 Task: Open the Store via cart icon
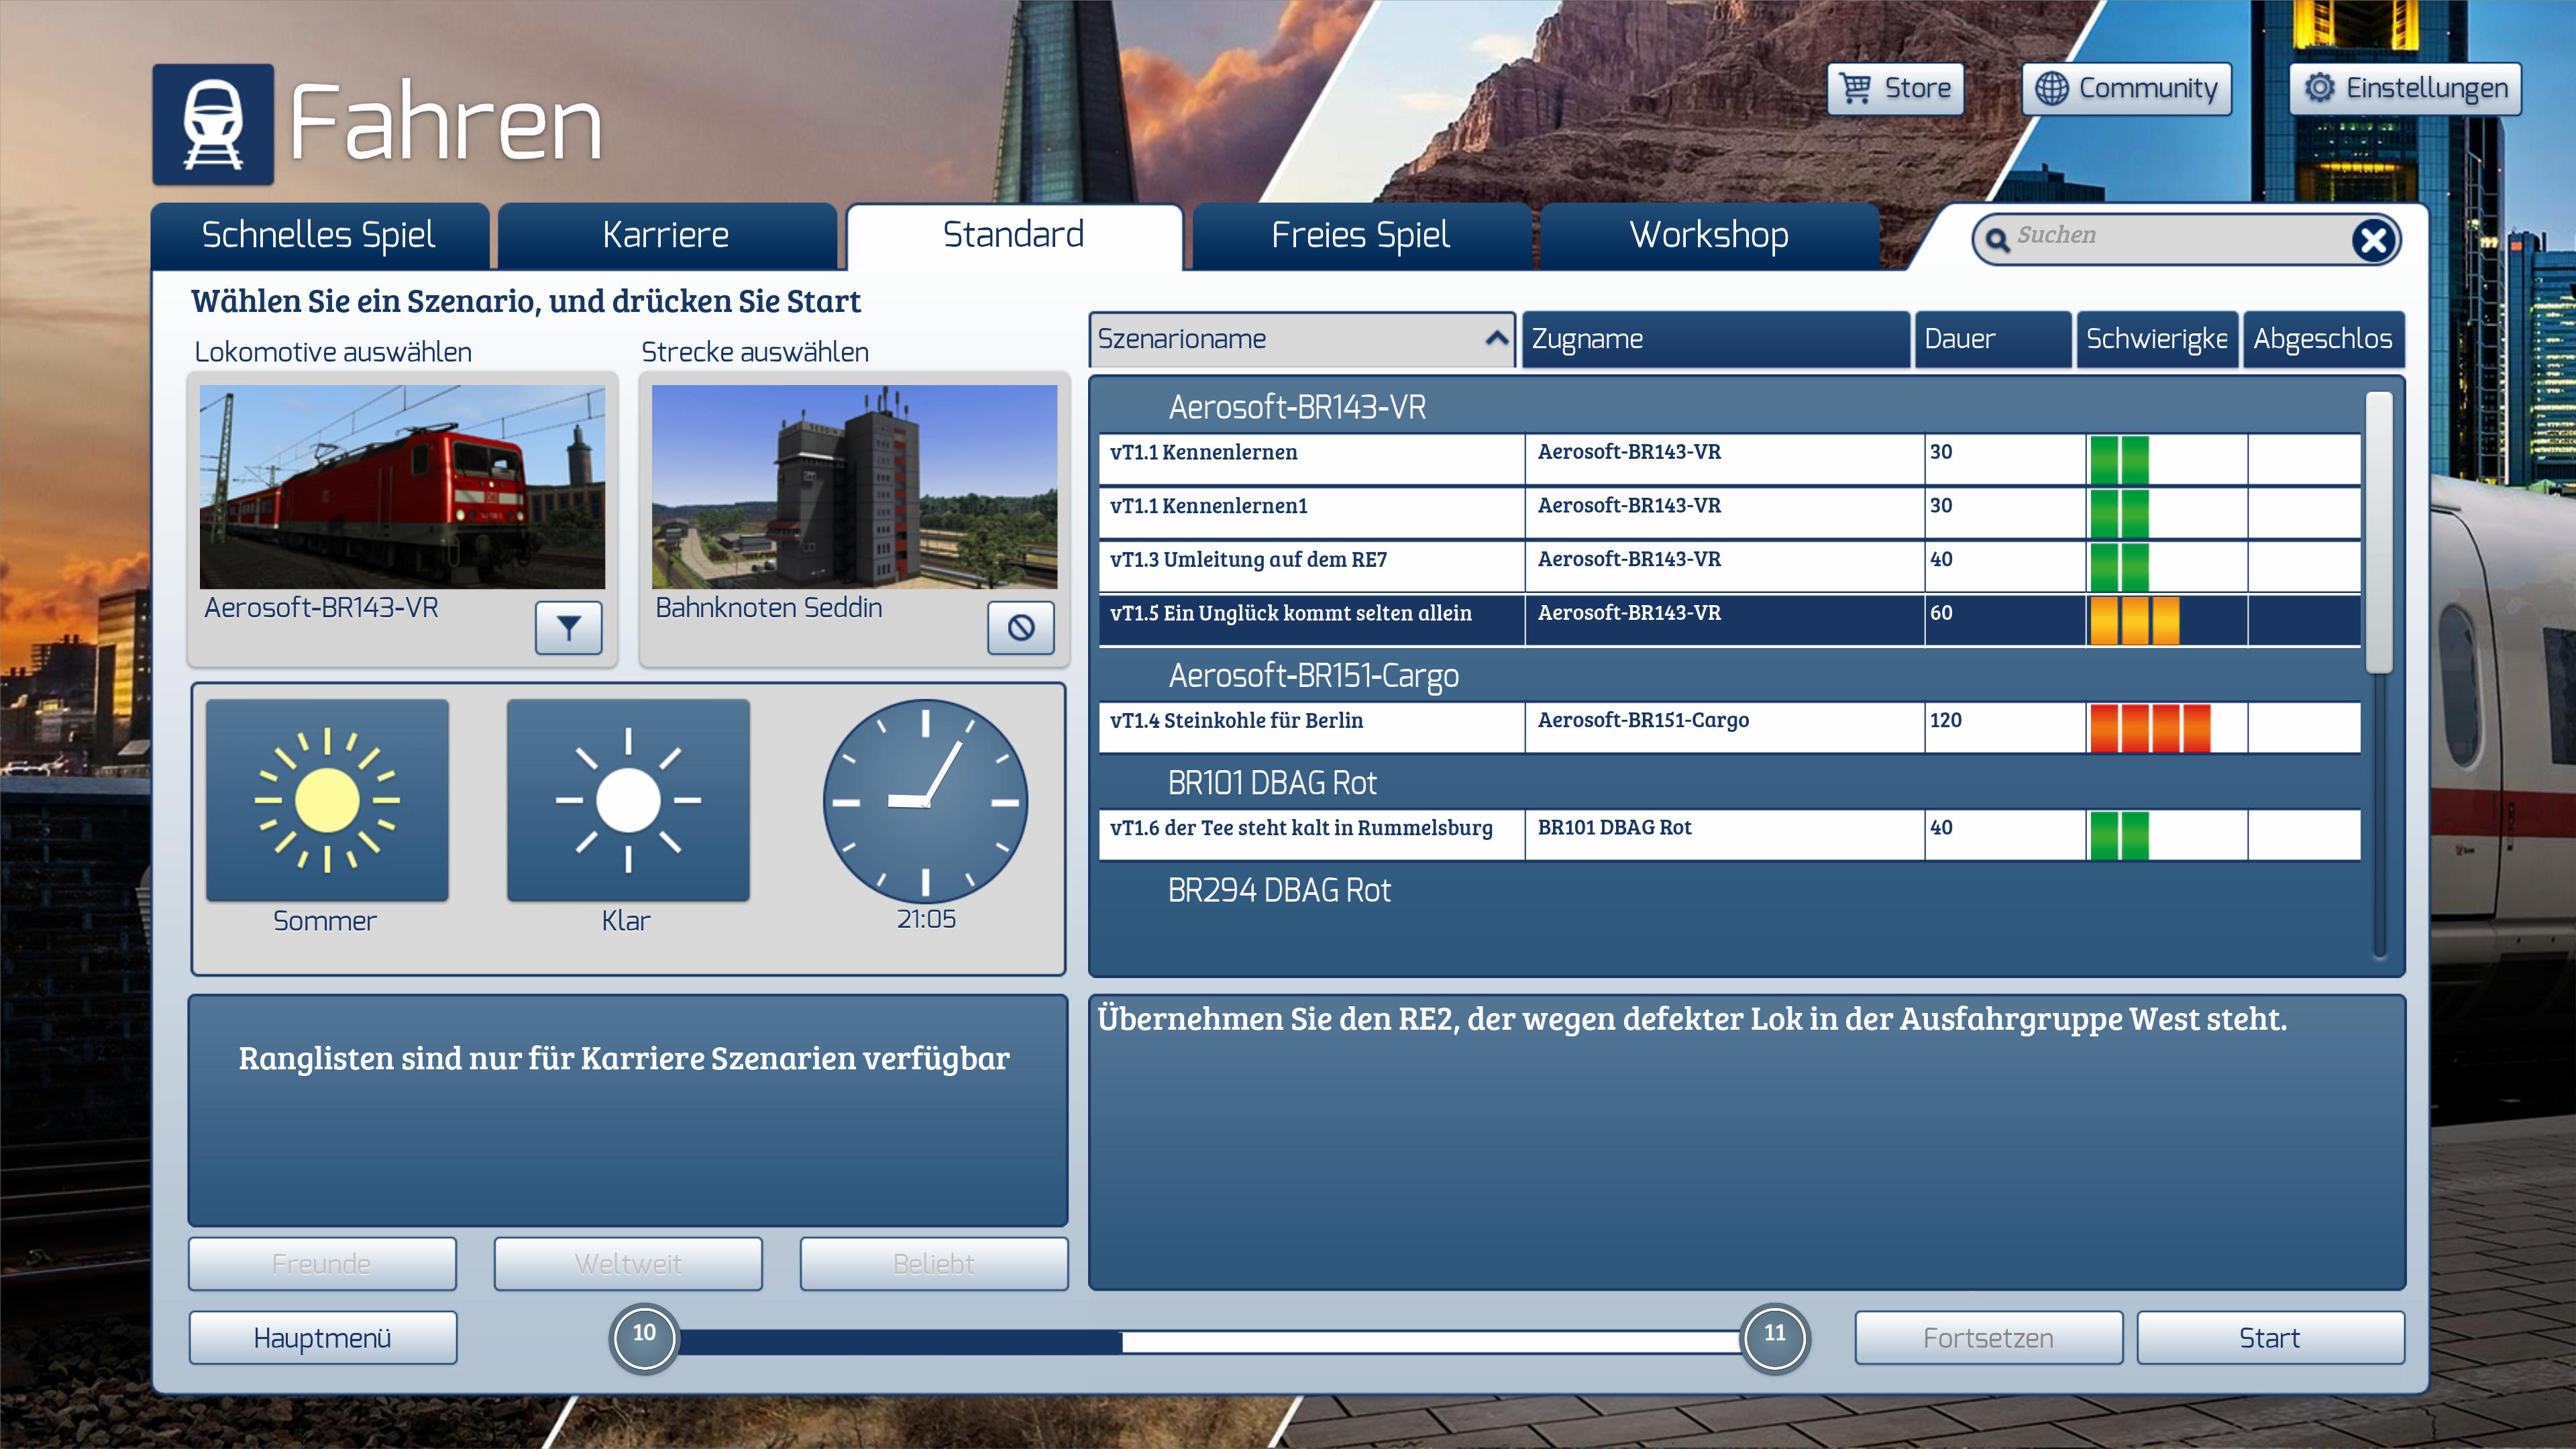tap(1856, 88)
